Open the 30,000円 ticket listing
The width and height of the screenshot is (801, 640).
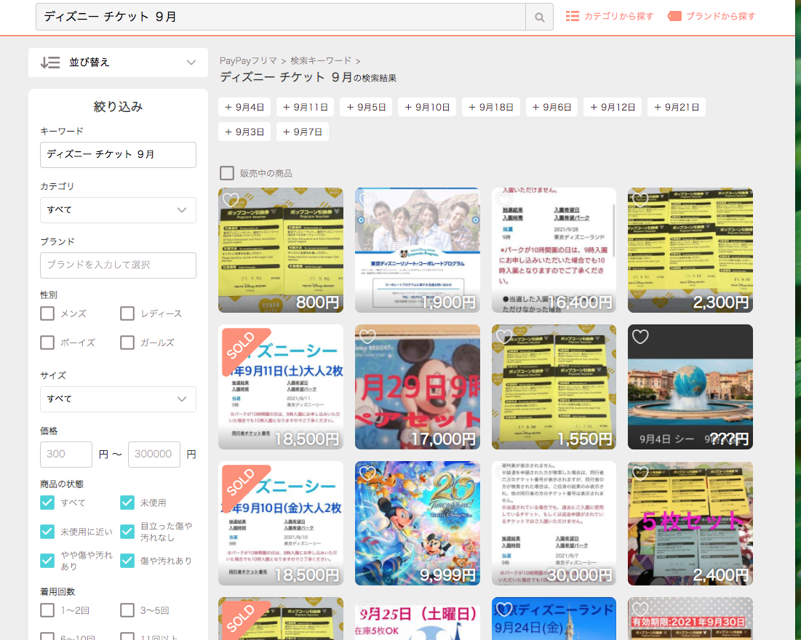(x=554, y=523)
